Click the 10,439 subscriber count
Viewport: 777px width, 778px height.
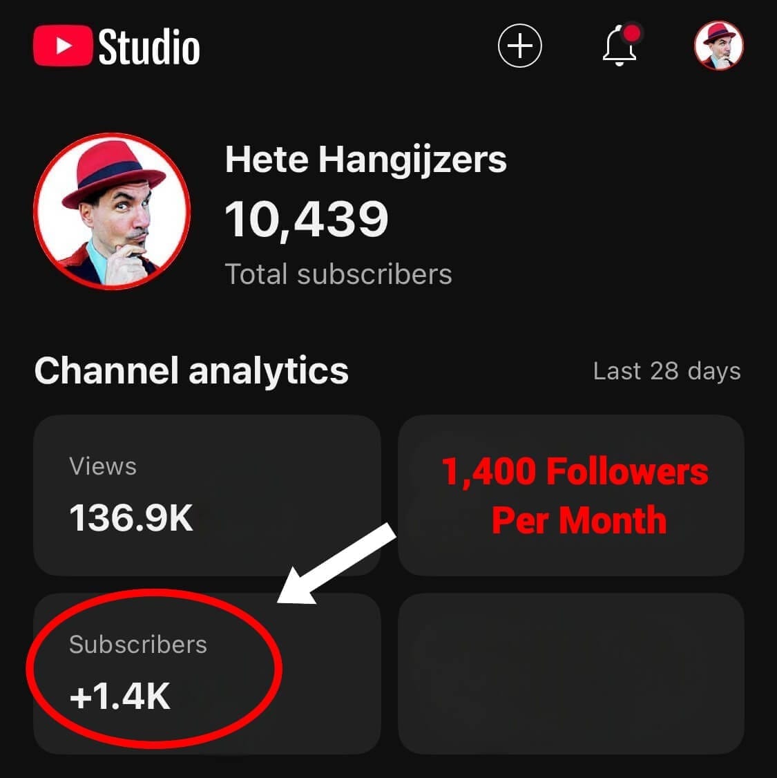point(307,219)
